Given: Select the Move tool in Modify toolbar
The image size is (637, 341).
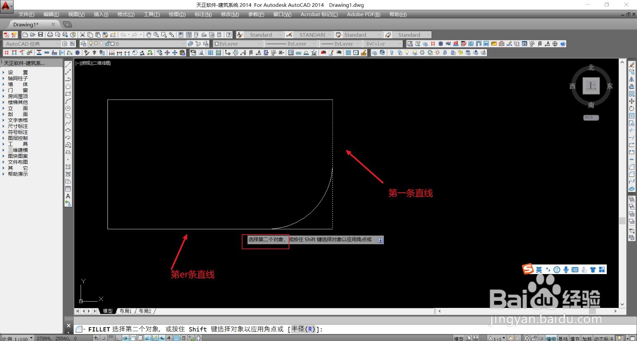Looking at the screenshot, I should click(x=632, y=101).
